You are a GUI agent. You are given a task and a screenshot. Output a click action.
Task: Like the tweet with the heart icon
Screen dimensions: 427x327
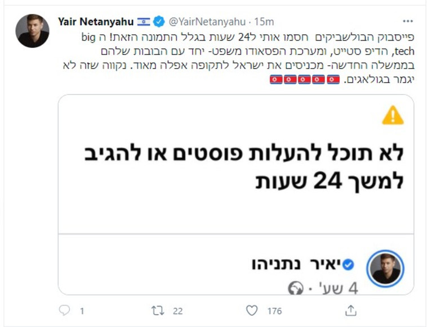pos(253,310)
